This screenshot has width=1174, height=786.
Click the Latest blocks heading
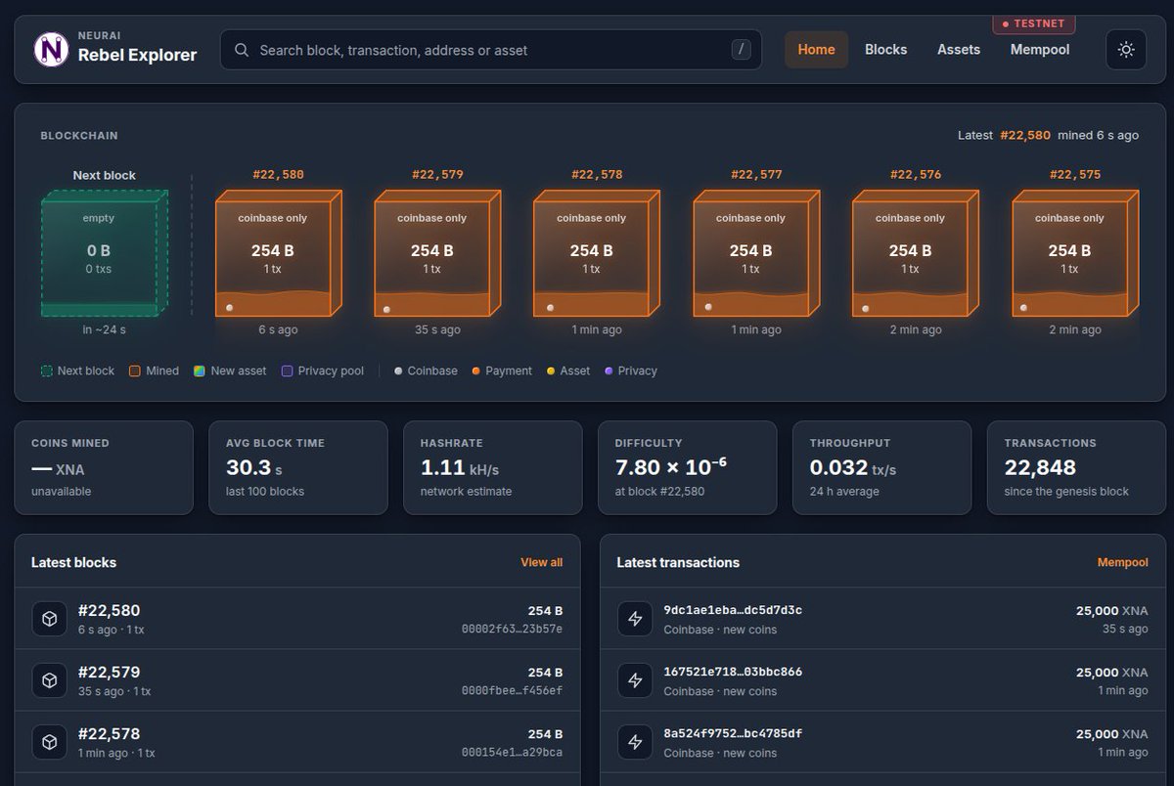click(73, 562)
